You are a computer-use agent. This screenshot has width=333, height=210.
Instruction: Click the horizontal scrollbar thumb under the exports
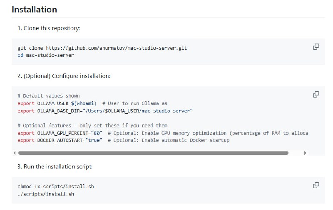tap(153, 153)
